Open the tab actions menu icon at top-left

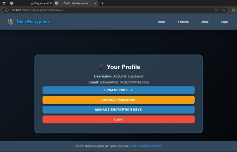click(x=4, y=3)
